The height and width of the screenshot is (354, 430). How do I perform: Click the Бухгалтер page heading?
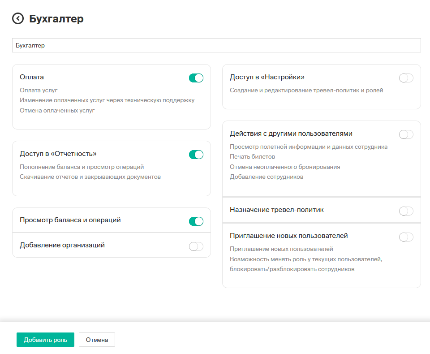[56, 19]
